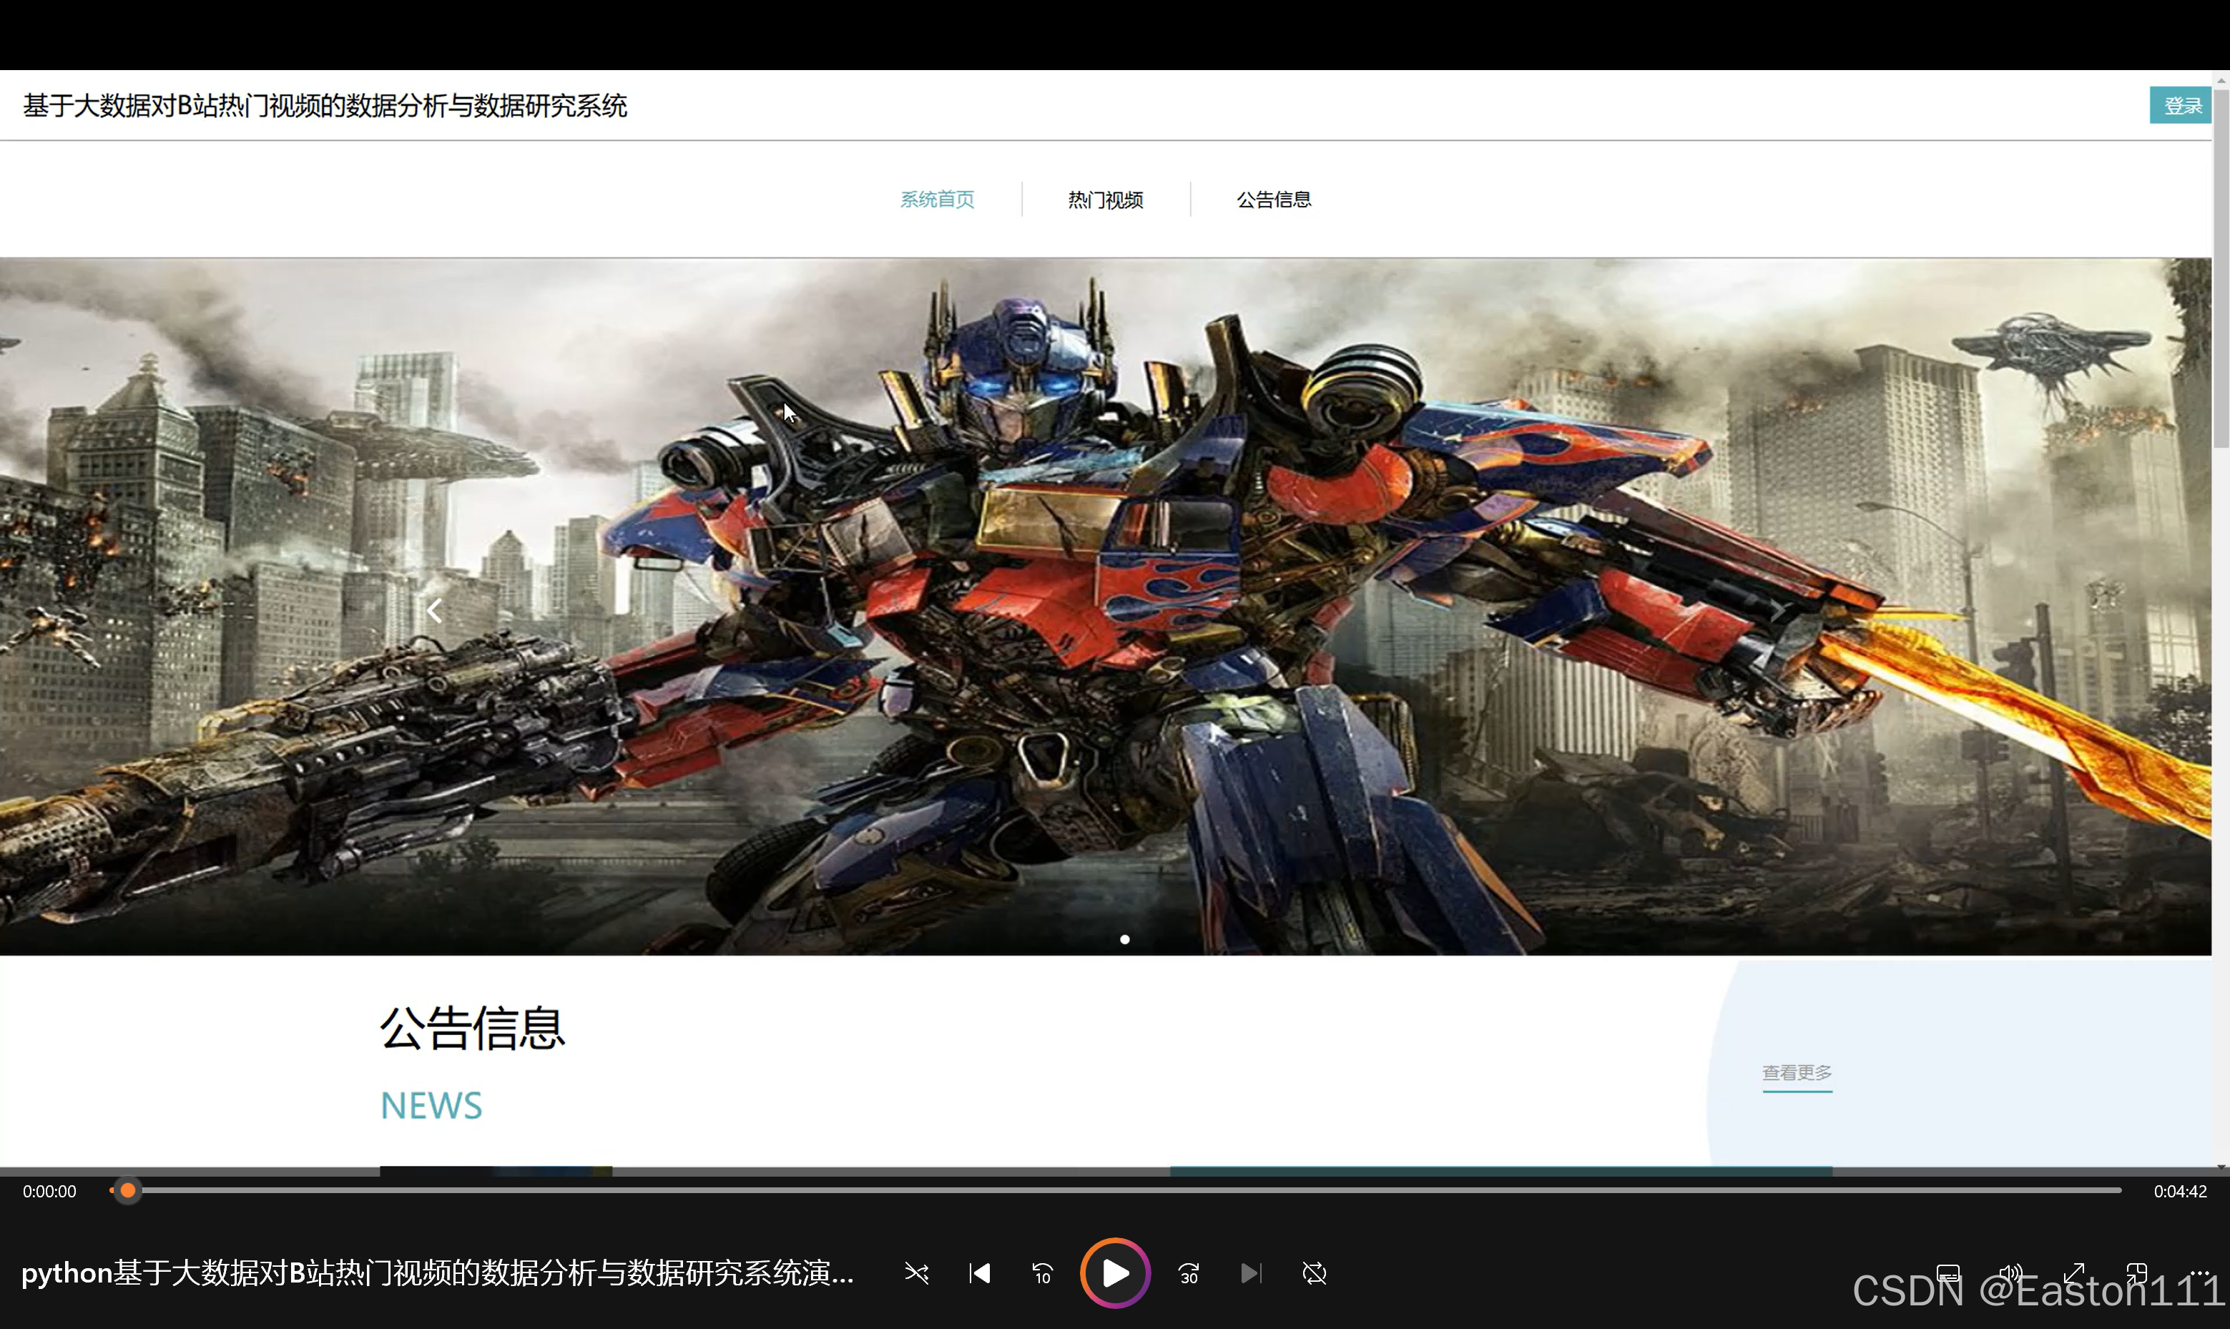The height and width of the screenshot is (1329, 2230).
Task: Open the more options menu
Action: click(x=2199, y=1272)
